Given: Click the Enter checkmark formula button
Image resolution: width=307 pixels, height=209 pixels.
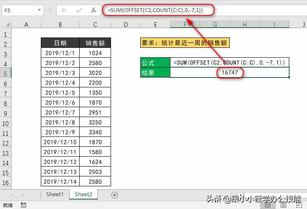Looking at the screenshot, I should tap(79, 10).
